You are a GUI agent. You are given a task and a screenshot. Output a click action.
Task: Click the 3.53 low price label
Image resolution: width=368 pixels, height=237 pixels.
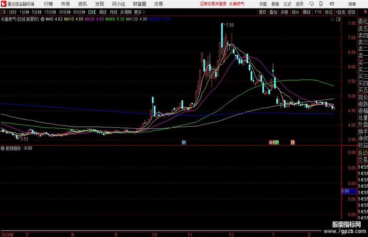(25, 139)
